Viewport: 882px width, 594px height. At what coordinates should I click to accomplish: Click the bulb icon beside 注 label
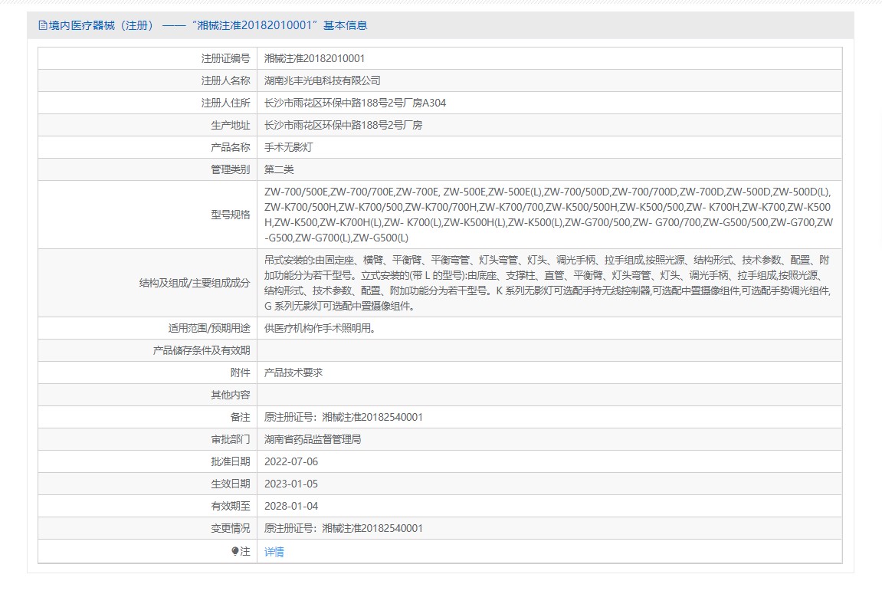click(235, 551)
